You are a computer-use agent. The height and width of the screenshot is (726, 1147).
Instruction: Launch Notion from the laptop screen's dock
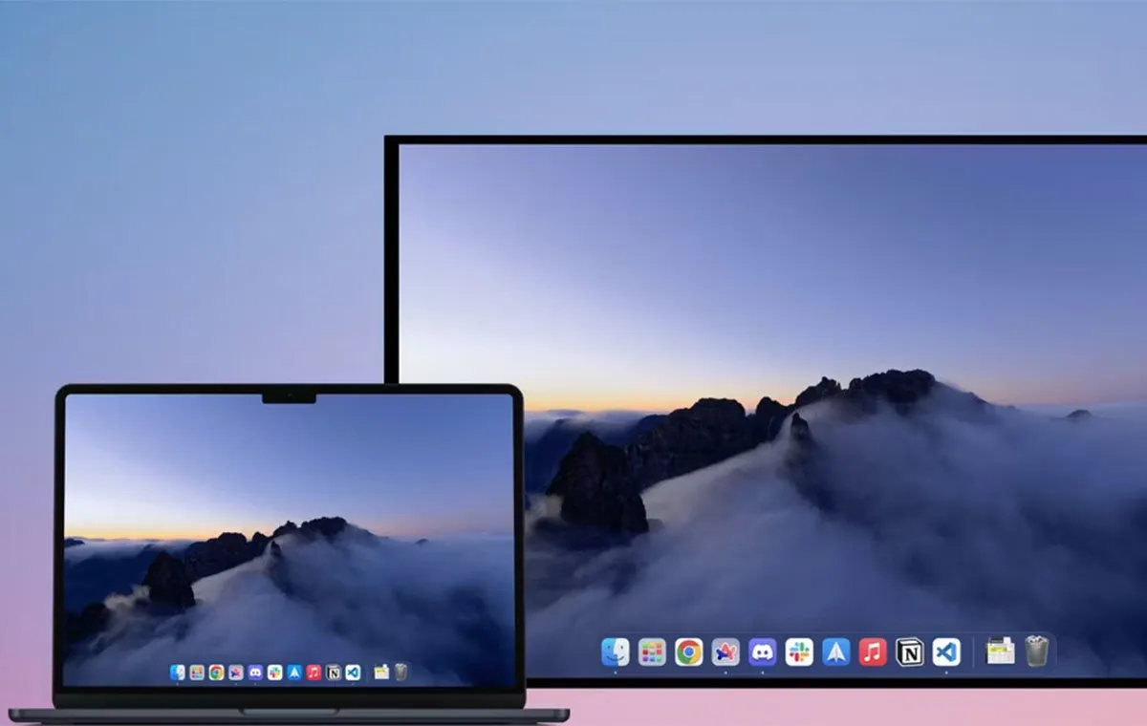334,673
